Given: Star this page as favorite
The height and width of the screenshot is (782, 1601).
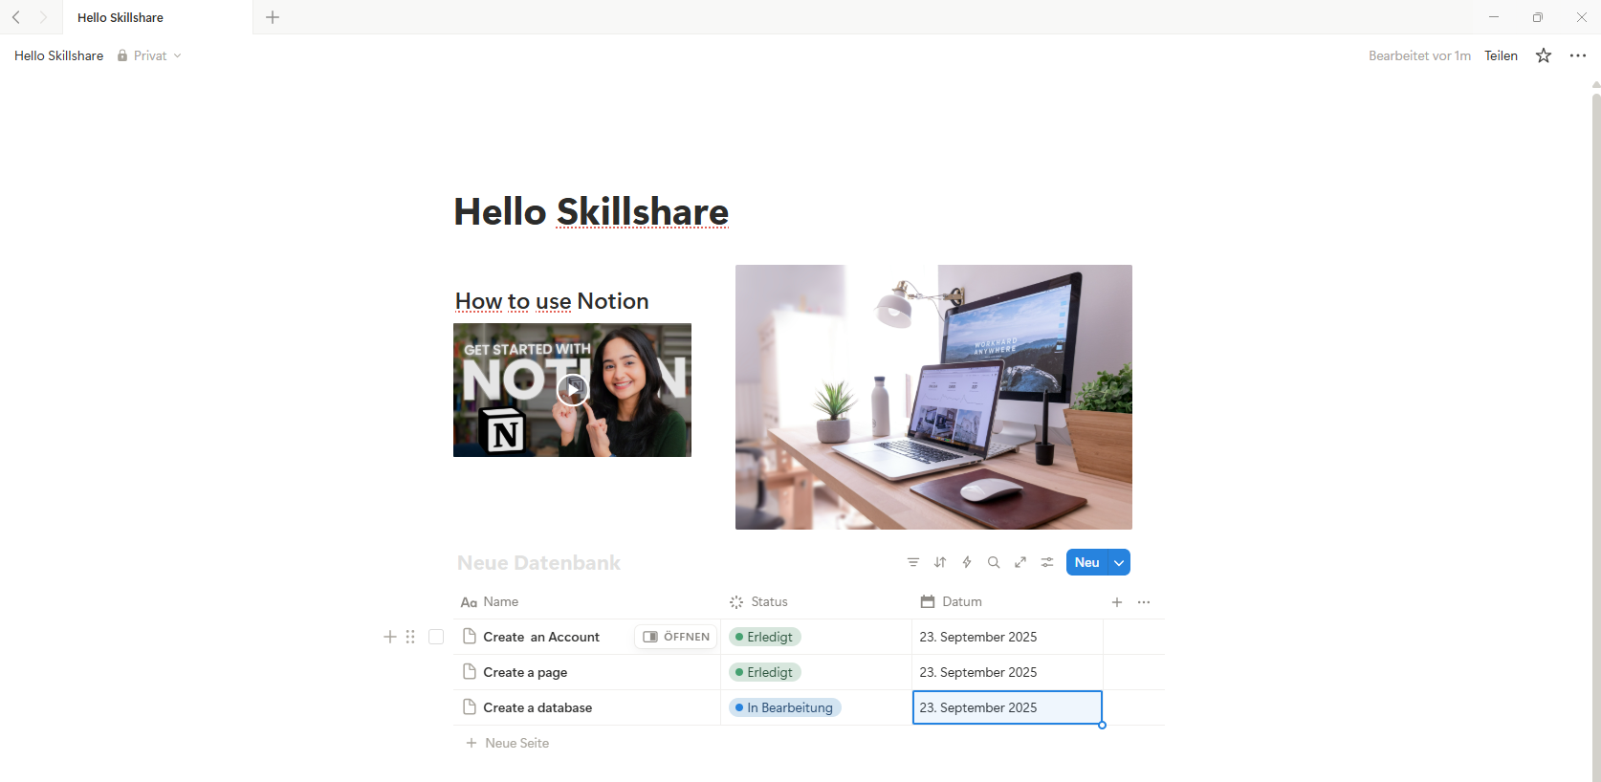Looking at the screenshot, I should [x=1544, y=55].
